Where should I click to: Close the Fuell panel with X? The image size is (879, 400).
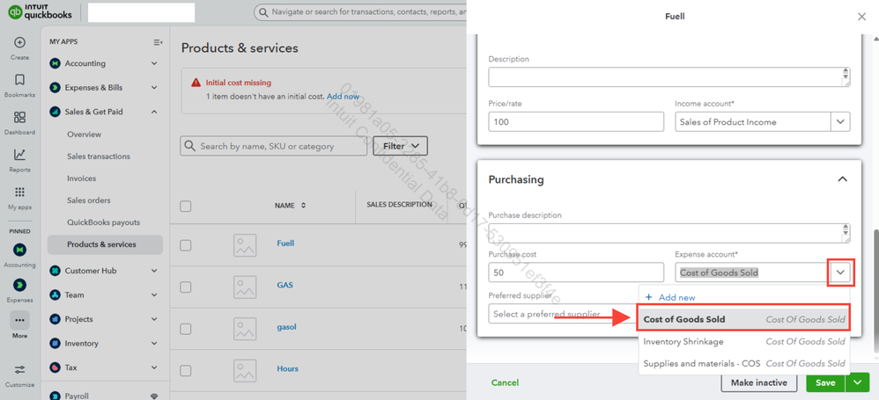861,17
